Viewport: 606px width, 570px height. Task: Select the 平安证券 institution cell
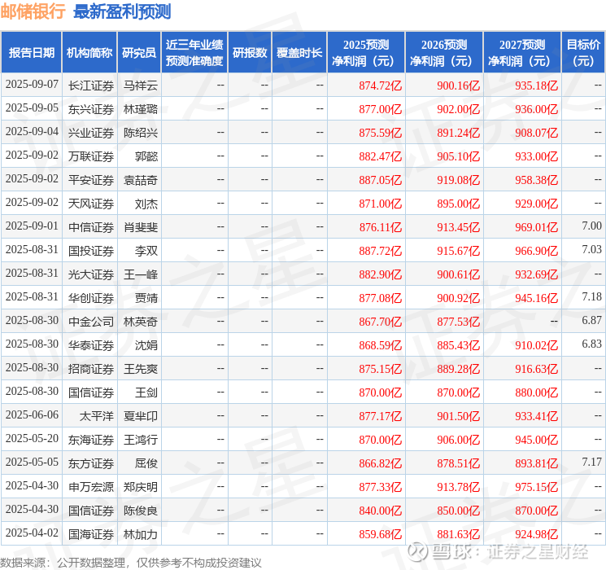pos(91,180)
